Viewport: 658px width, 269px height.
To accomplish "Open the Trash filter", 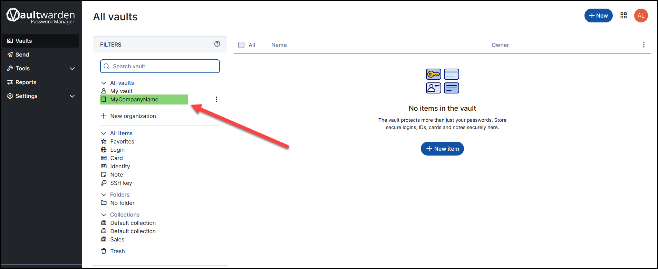I will [117, 251].
